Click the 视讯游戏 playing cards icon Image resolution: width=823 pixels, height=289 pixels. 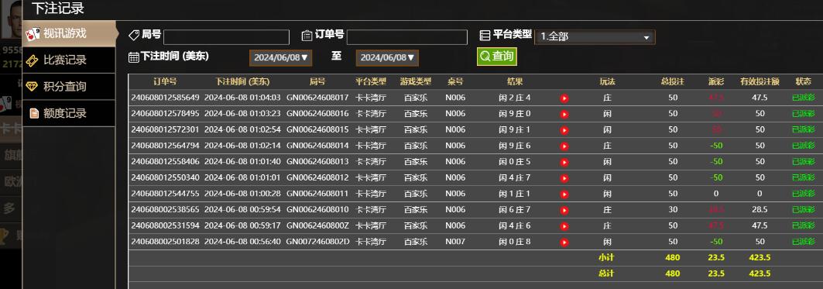pyautogui.click(x=33, y=34)
